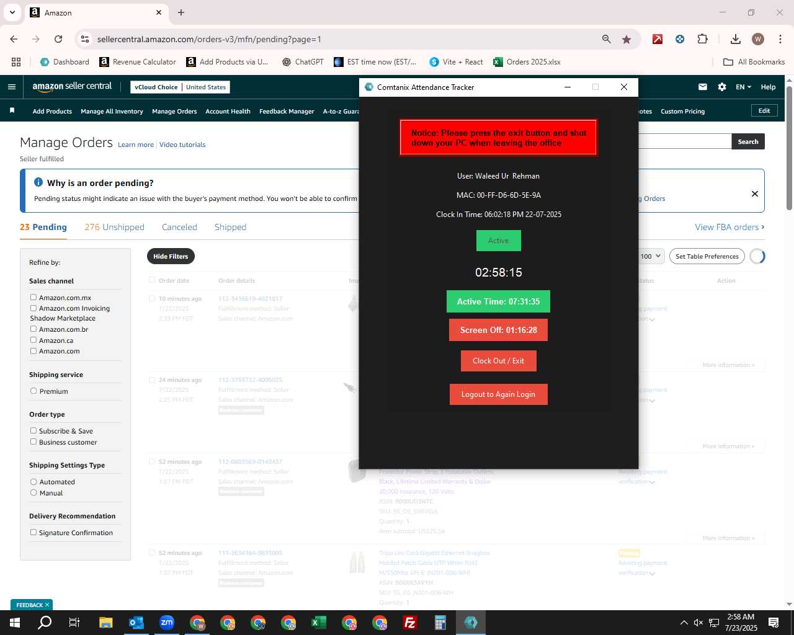
Task: Switch to the Canceled orders tab
Action: coord(179,227)
